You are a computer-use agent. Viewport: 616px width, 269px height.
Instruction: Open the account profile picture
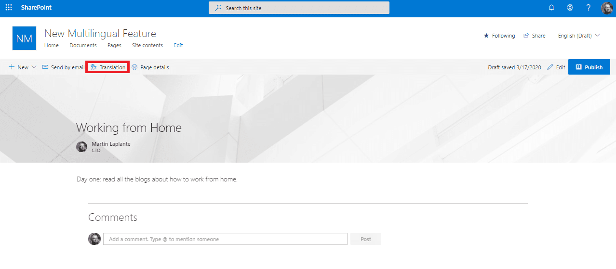(x=607, y=8)
